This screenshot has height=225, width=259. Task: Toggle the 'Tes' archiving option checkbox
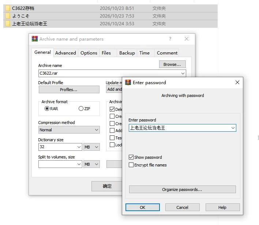click(112, 138)
